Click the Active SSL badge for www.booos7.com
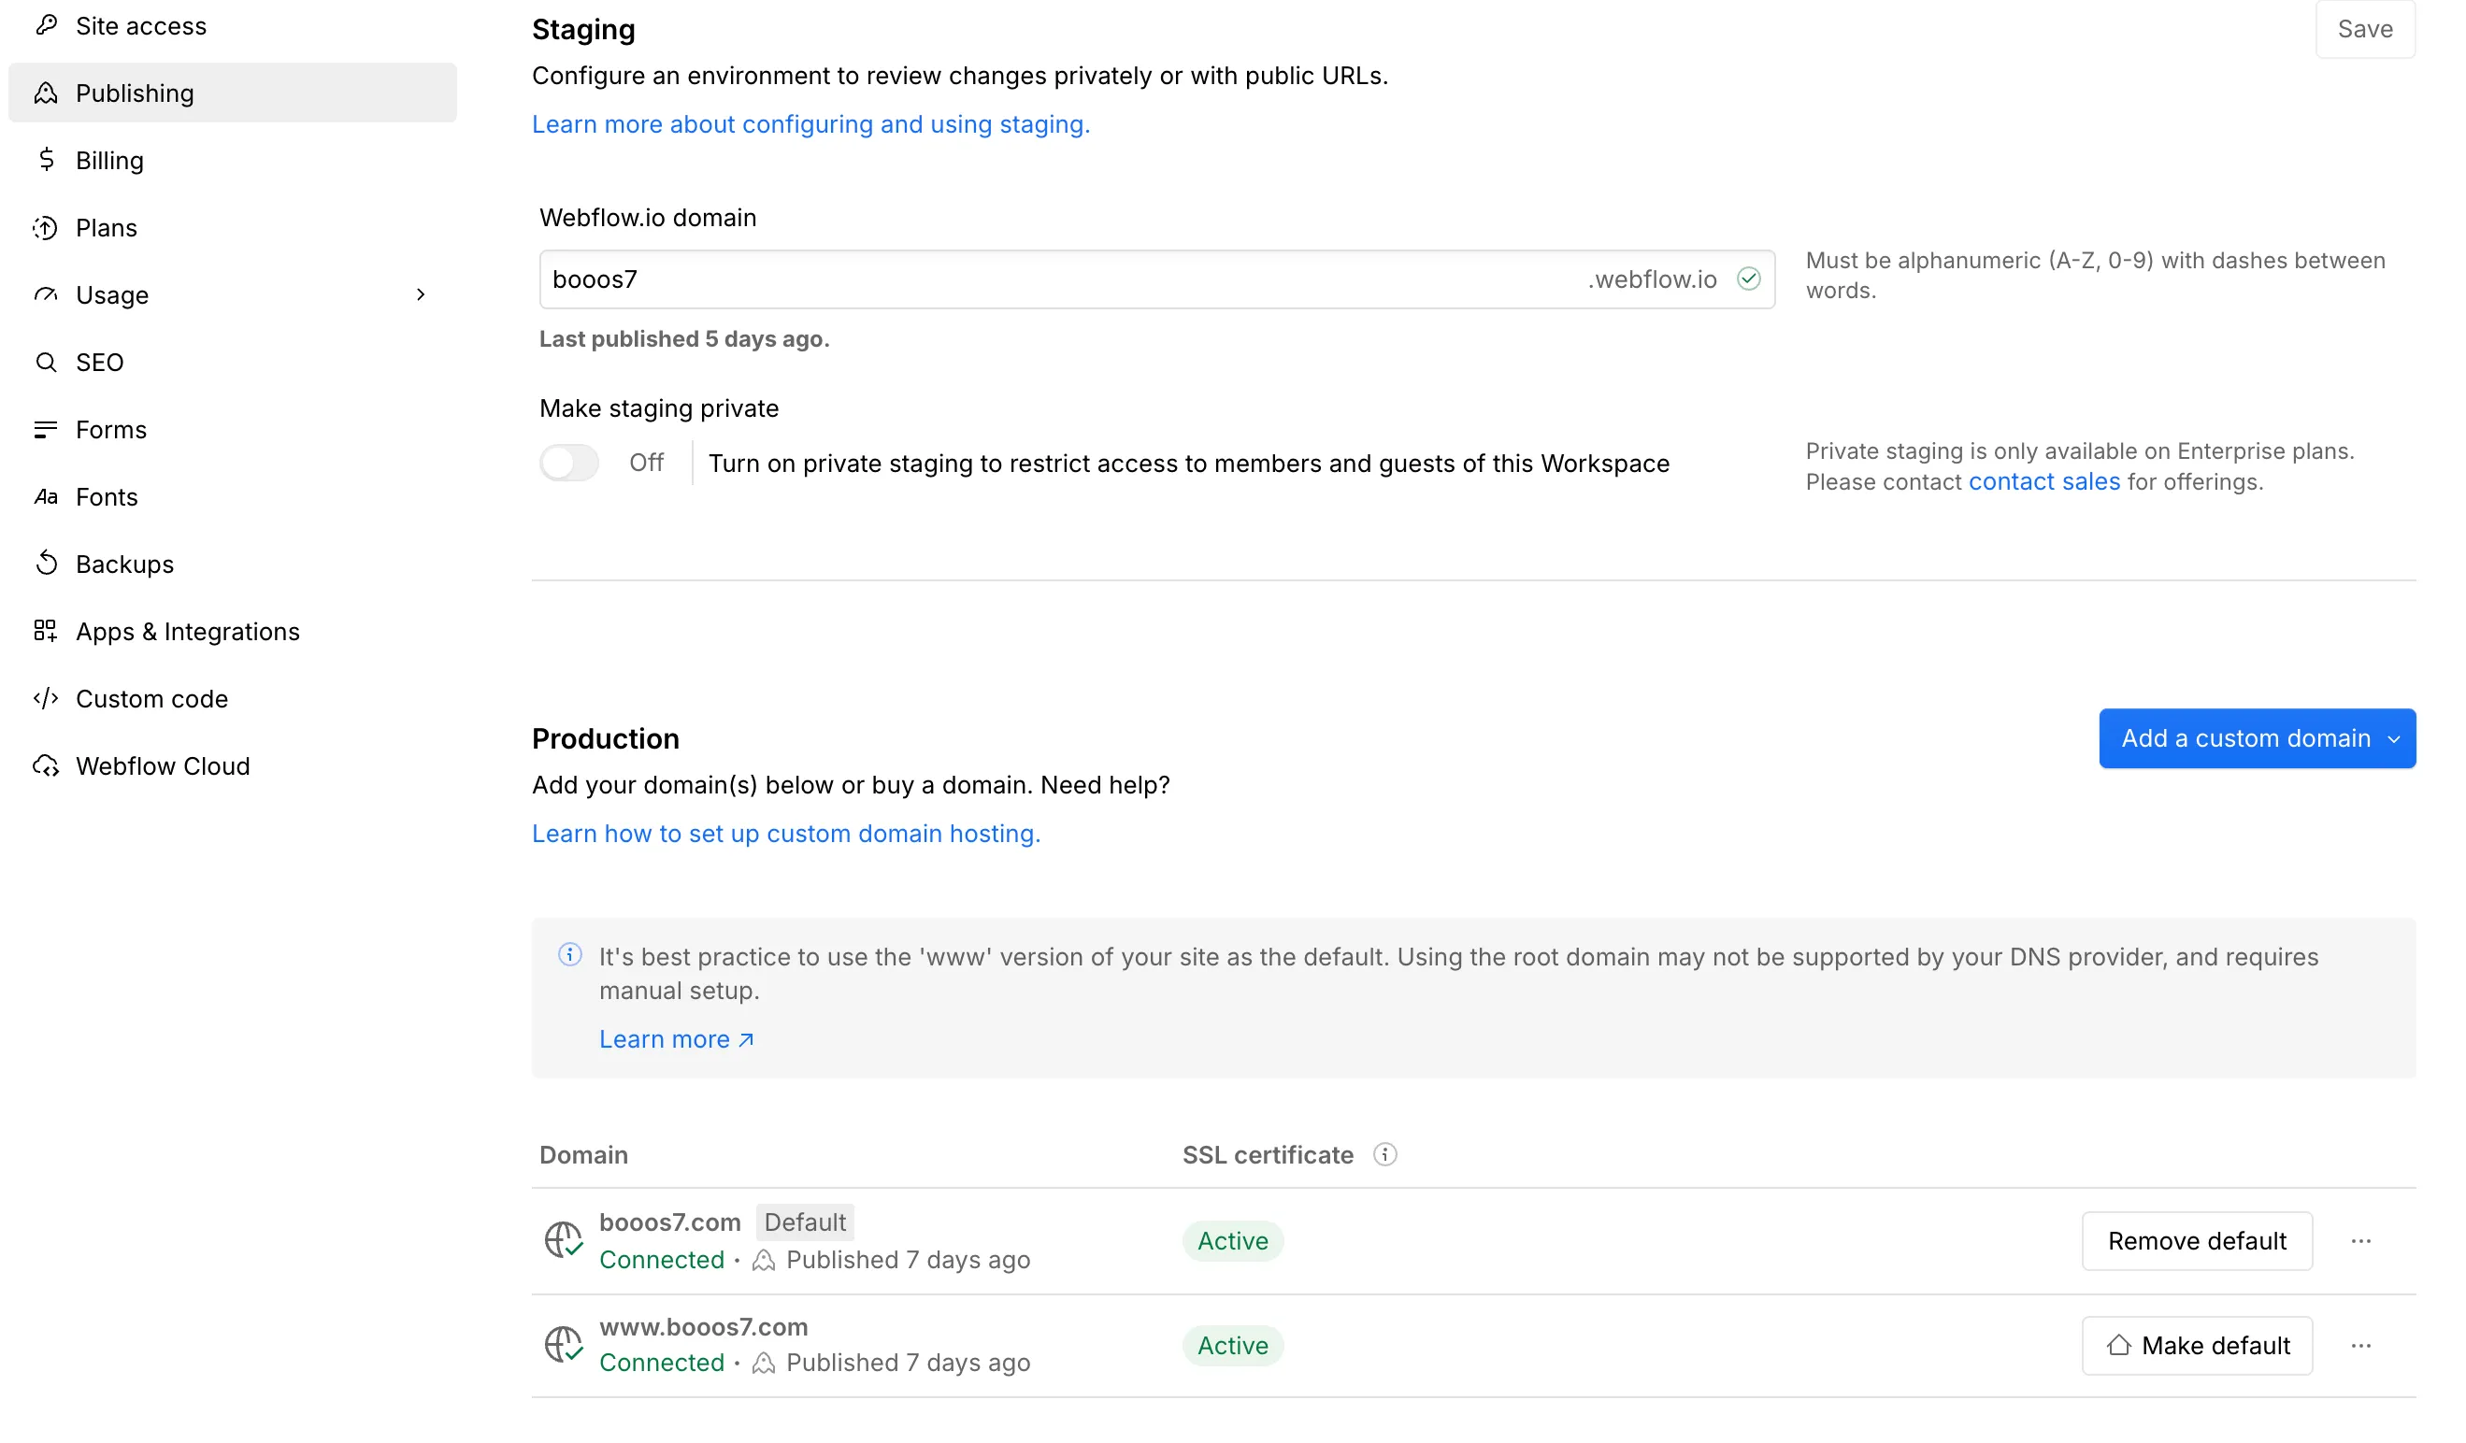Viewport: 2466px width, 1443px height. coord(1234,1347)
